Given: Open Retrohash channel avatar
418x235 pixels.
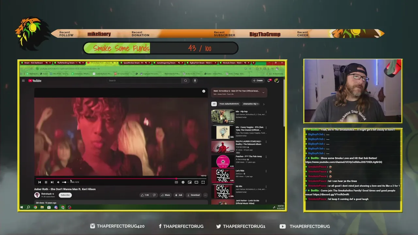Looking at the screenshot, I should tap(37, 195).
